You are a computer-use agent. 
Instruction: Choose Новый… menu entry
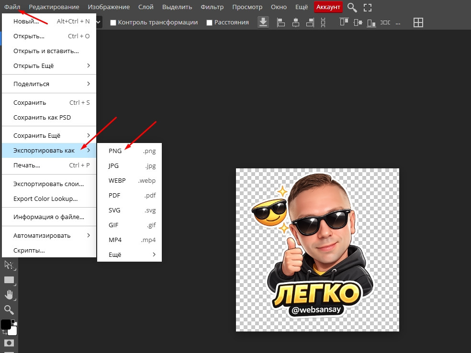click(x=49, y=22)
